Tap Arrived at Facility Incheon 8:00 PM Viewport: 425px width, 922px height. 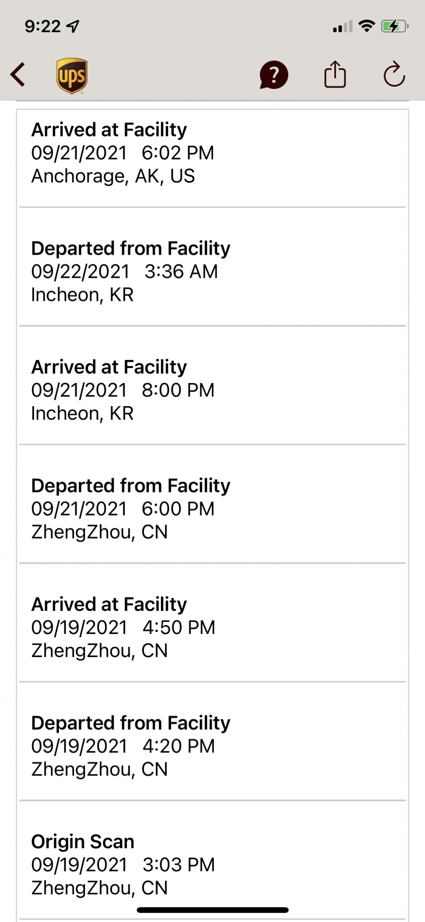point(212,390)
